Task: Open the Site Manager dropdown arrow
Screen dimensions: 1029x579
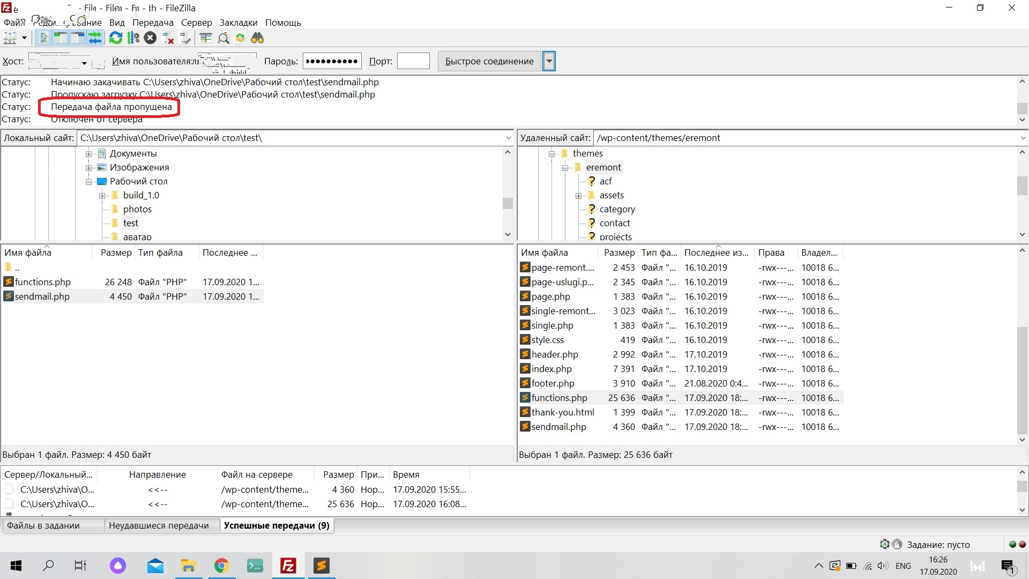Action: click(24, 38)
